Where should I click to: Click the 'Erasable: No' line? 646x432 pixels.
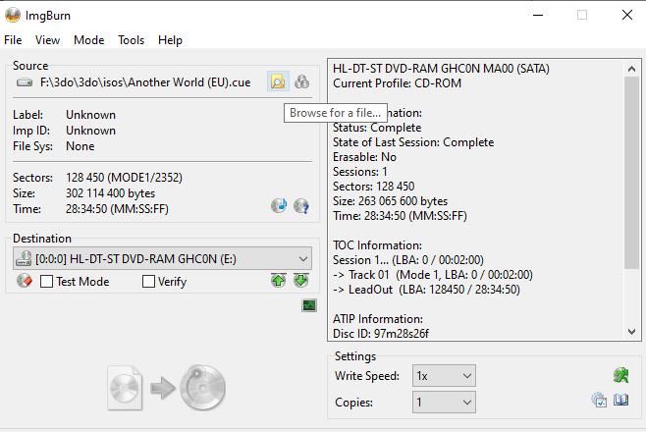click(364, 157)
